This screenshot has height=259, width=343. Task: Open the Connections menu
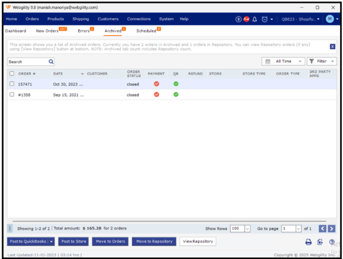pyautogui.click(x=139, y=19)
